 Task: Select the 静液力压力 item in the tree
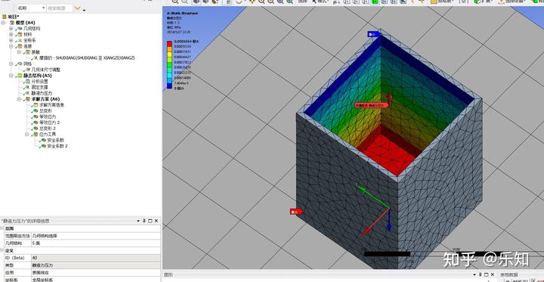(x=42, y=94)
